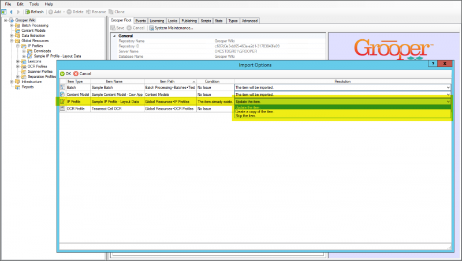Click the System Maintenance icon

click(x=151, y=28)
